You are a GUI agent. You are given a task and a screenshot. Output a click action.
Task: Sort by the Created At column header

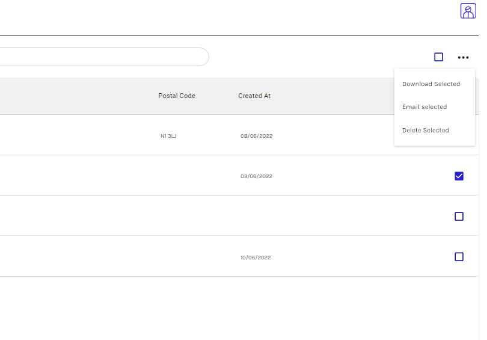pos(254,96)
